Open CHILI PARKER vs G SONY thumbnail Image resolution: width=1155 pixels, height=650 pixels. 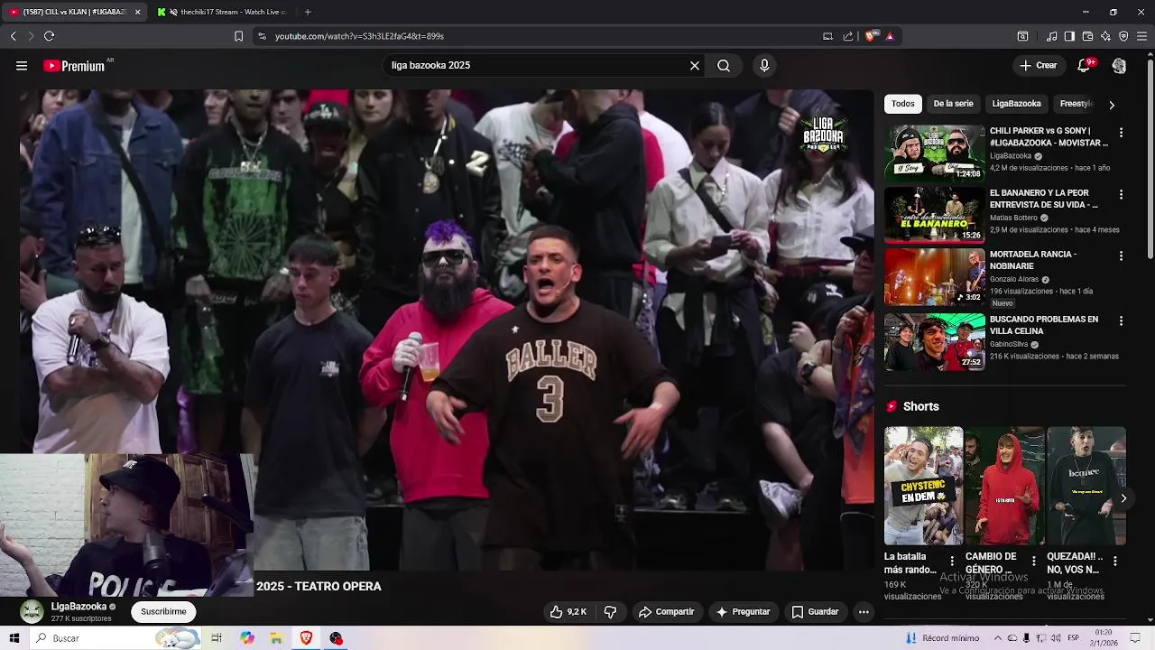point(934,153)
